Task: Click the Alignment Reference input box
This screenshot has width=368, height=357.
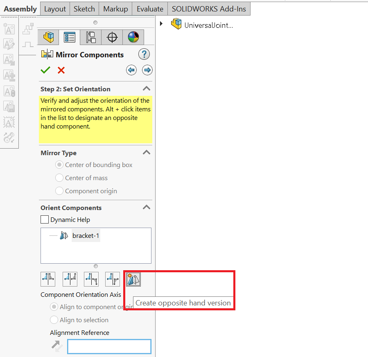Action: pos(109,346)
